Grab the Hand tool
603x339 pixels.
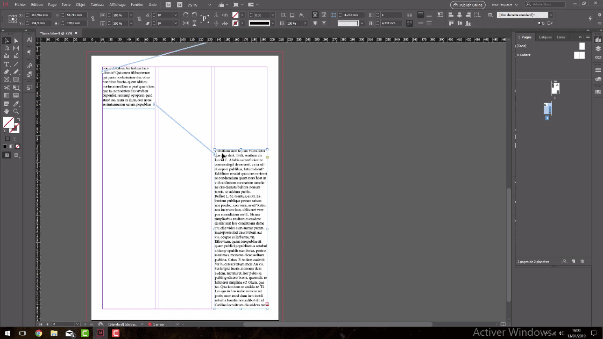pos(6,112)
